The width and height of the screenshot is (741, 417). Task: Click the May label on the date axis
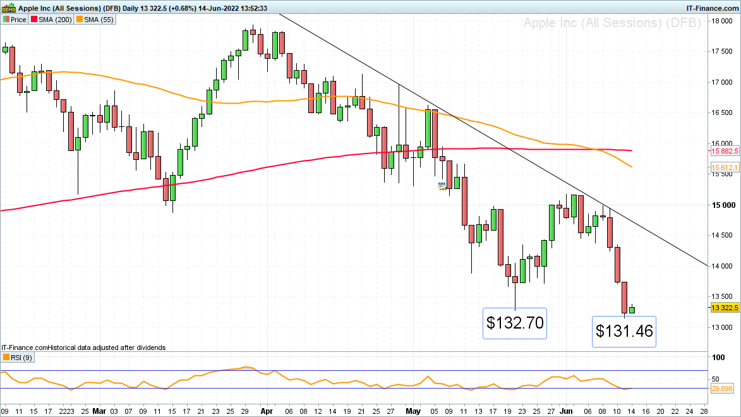(413, 411)
